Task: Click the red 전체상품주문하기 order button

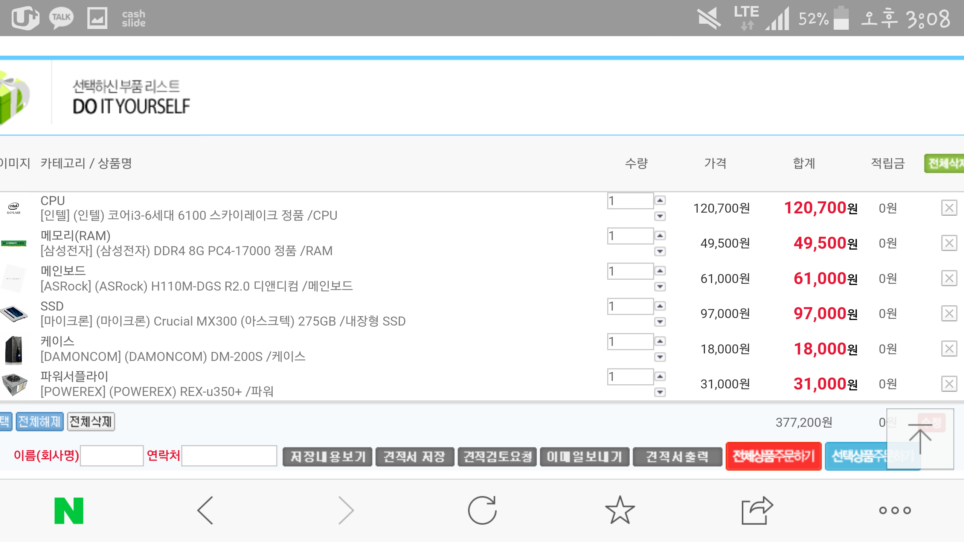Action: click(x=773, y=456)
